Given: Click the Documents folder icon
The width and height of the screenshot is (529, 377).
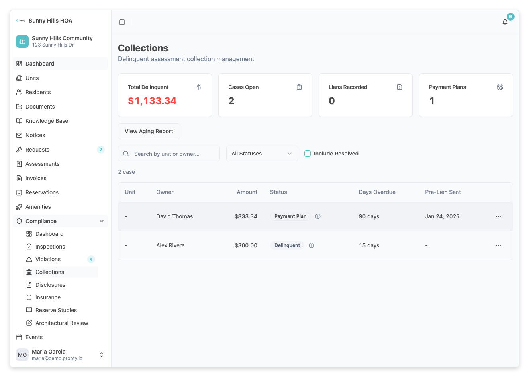Looking at the screenshot, I should pyautogui.click(x=19, y=107).
